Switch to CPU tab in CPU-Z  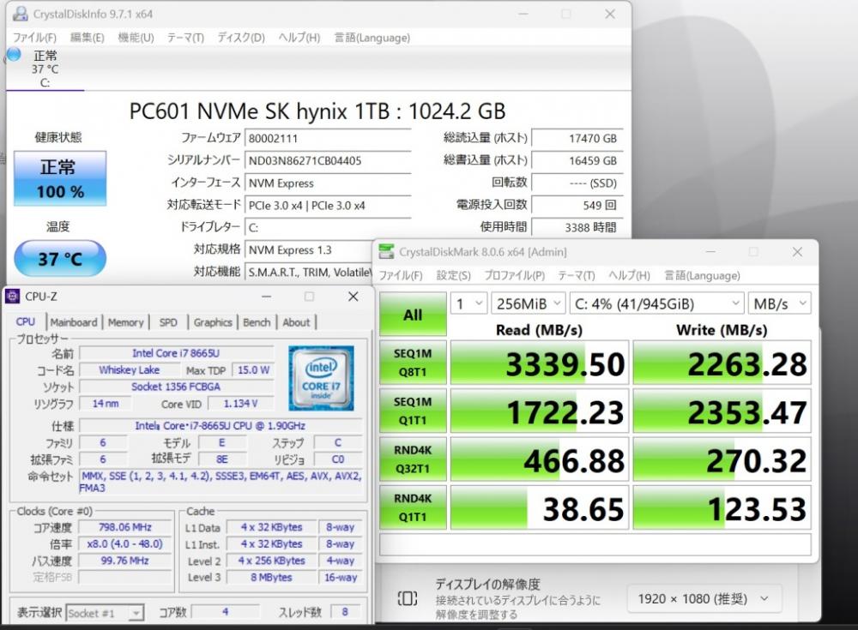click(x=25, y=322)
